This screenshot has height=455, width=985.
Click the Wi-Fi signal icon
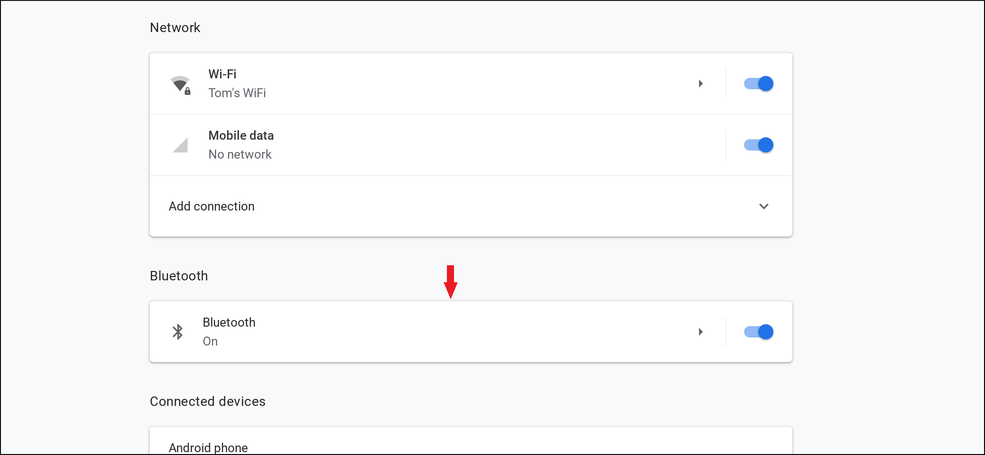click(180, 84)
